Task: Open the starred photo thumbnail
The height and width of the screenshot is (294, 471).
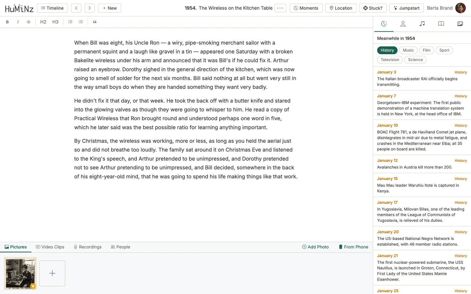Action: click(20, 273)
